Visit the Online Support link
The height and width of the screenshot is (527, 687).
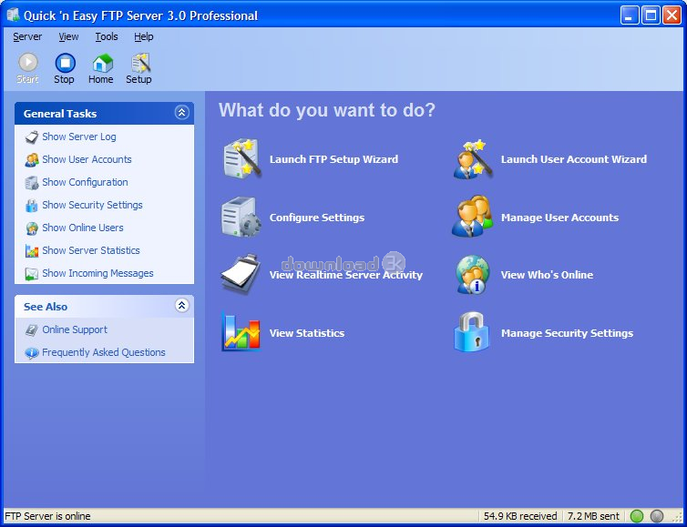(x=75, y=330)
